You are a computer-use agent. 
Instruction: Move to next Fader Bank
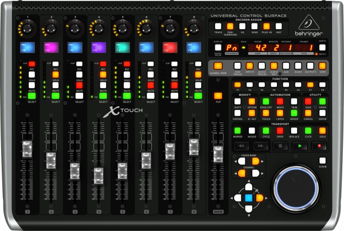[255, 161]
